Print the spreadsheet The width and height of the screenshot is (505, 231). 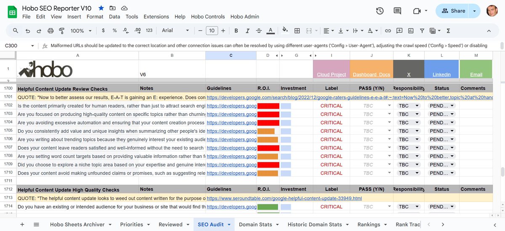point(50,31)
